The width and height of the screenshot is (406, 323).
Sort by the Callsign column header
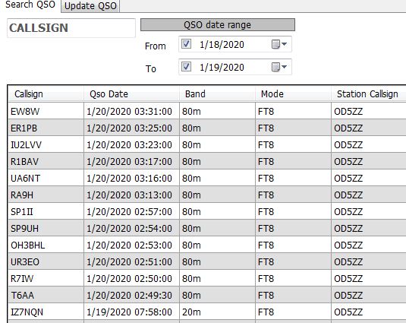click(x=46, y=94)
